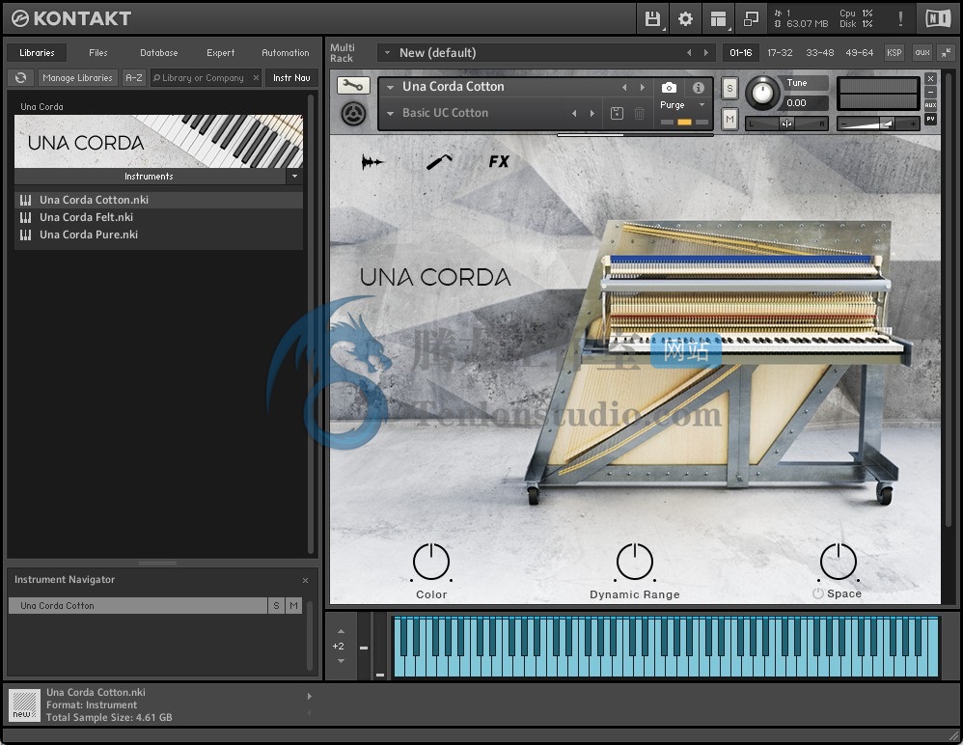Clear the library search field
Viewport: 963px width, 745px height.
pos(256,78)
